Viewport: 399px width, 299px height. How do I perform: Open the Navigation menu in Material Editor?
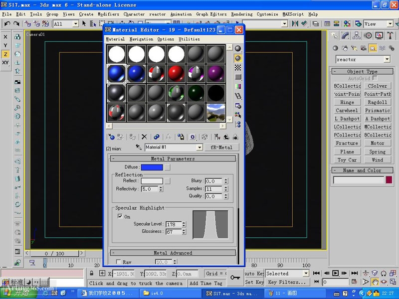pos(141,39)
